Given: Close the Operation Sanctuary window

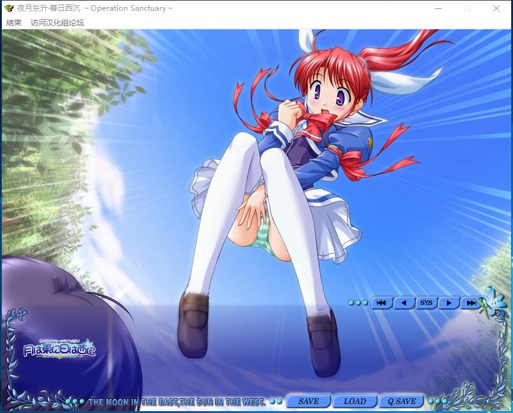Looking at the screenshot, I should (496, 8).
